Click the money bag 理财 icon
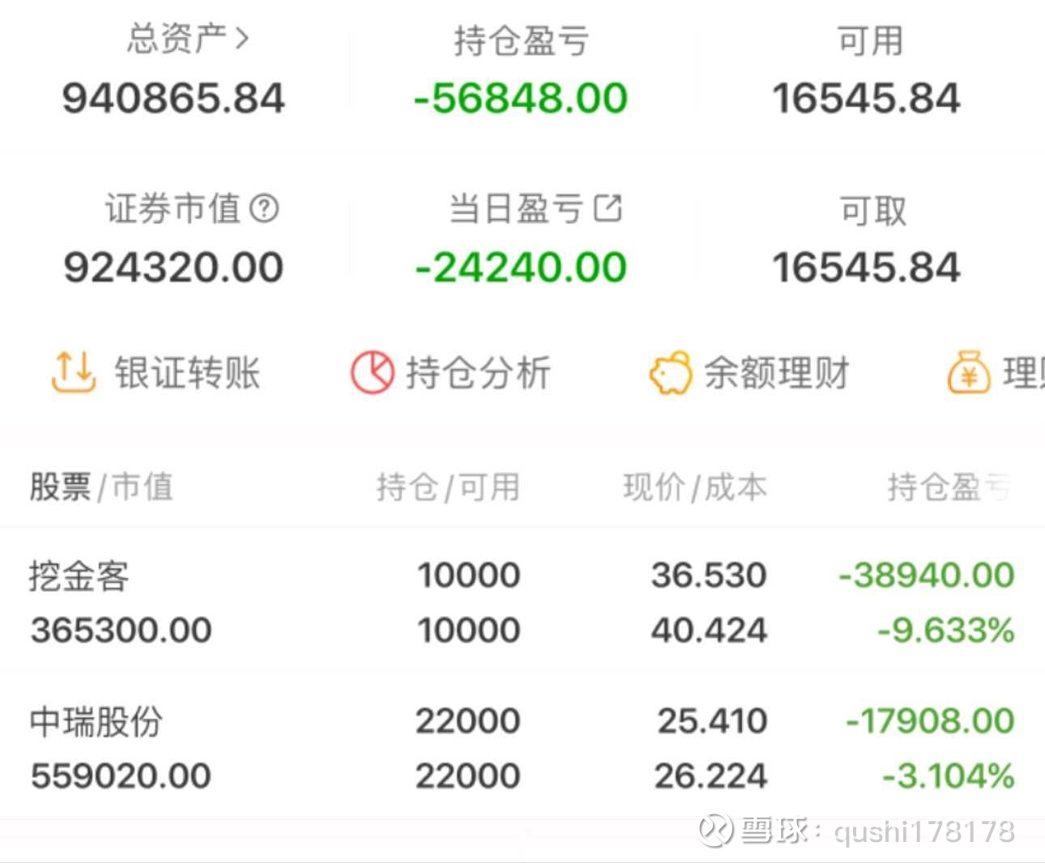This screenshot has width=1045, height=863. [969, 373]
